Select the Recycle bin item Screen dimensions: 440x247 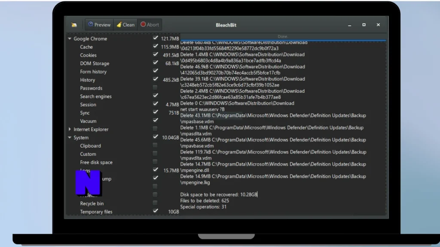[x=92, y=204]
